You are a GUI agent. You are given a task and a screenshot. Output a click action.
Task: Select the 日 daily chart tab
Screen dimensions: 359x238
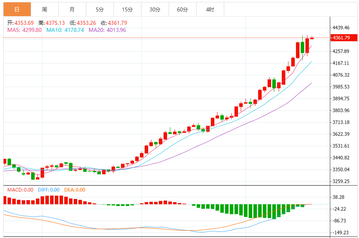pos(17,9)
